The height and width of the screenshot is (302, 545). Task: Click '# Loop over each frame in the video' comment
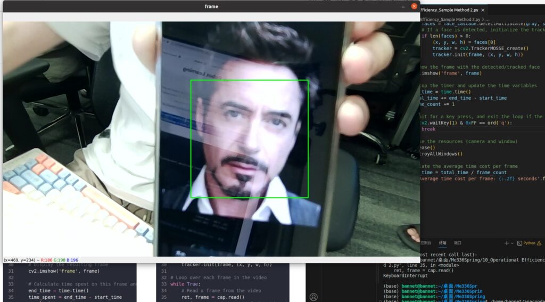coord(218,277)
